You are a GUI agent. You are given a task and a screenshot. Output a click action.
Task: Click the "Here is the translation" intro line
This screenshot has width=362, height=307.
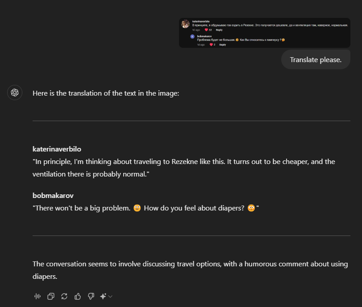(106, 93)
